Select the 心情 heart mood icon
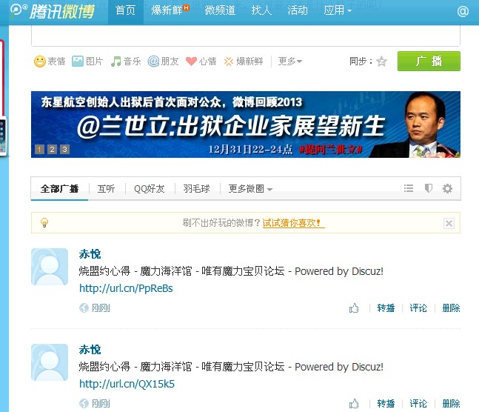The width and height of the screenshot is (479, 412). click(x=201, y=62)
